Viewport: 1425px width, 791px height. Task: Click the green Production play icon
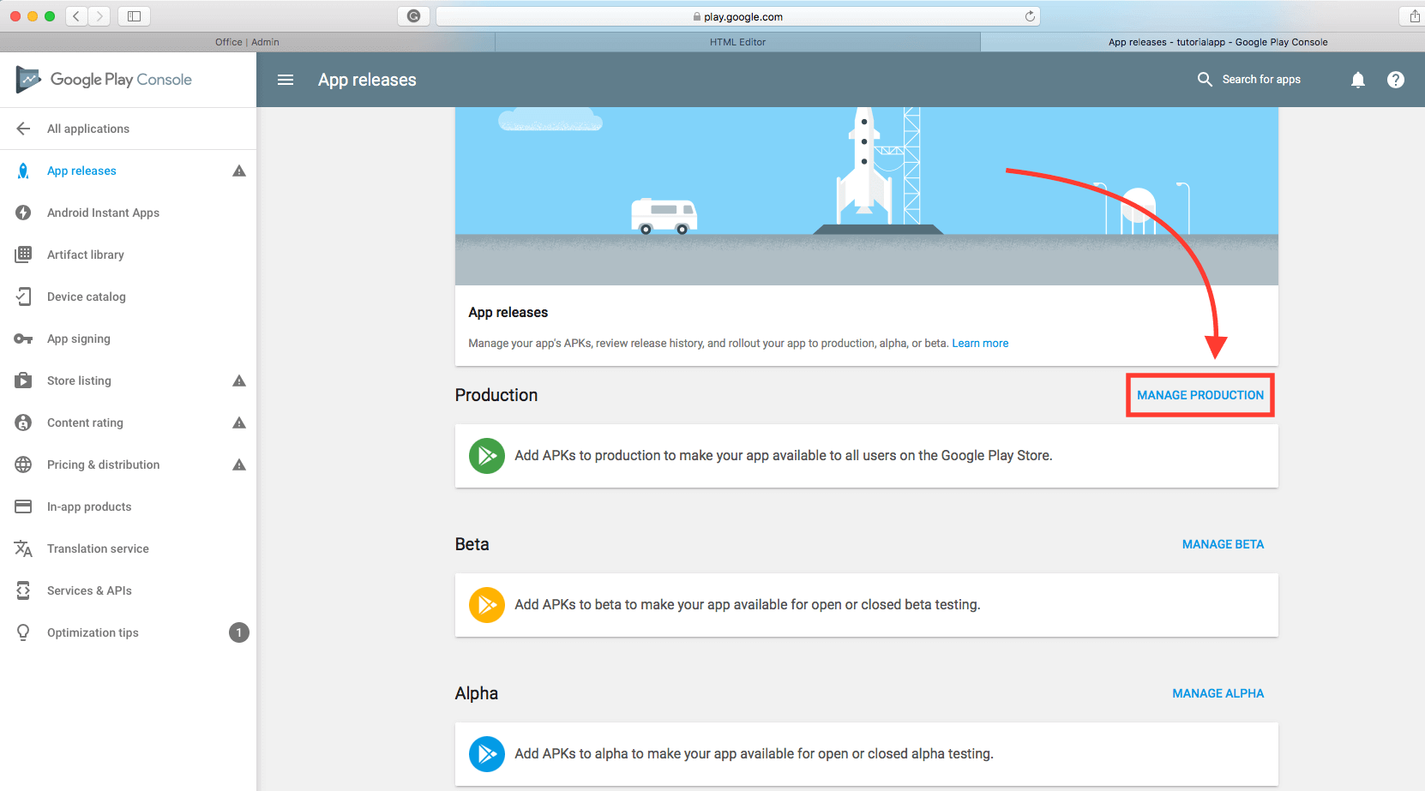[x=487, y=456]
